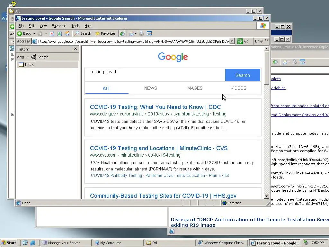Screen dimensions: 329x247
Task: Collapse the minus node in the D:\ window tree
Action: tap(13, 59)
